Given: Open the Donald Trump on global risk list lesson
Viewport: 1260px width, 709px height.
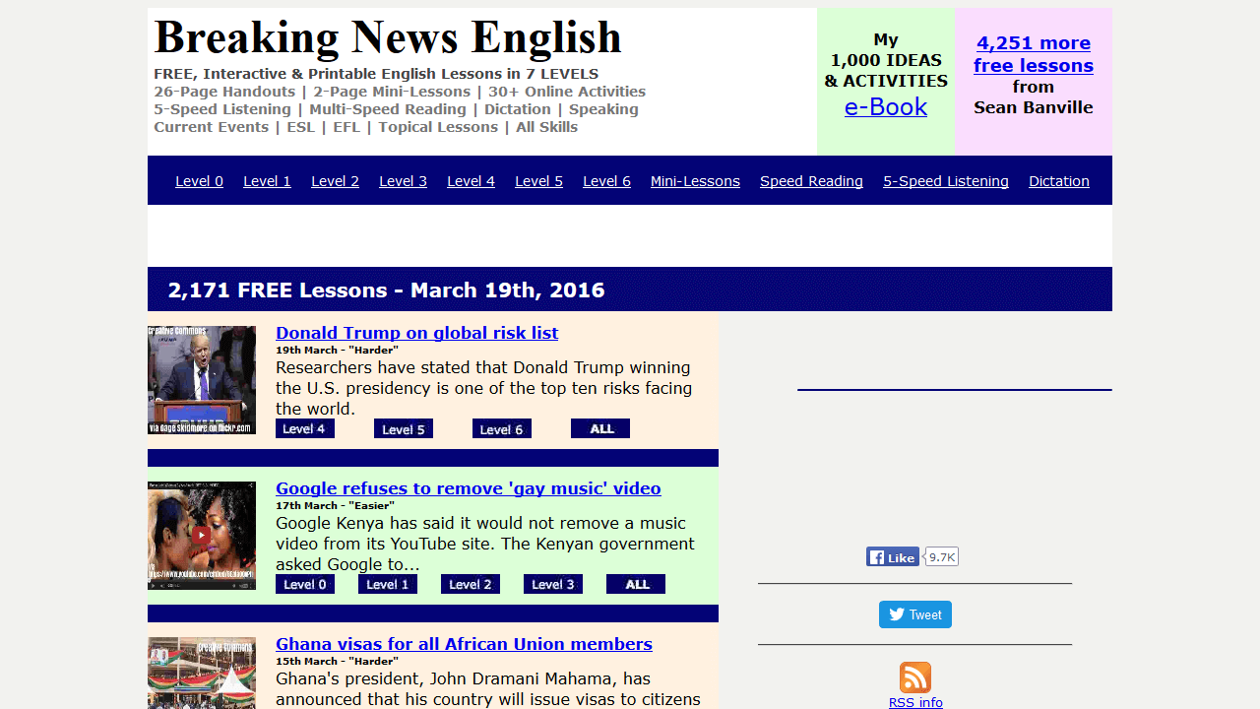Looking at the screenshot, I should (416, 333).
